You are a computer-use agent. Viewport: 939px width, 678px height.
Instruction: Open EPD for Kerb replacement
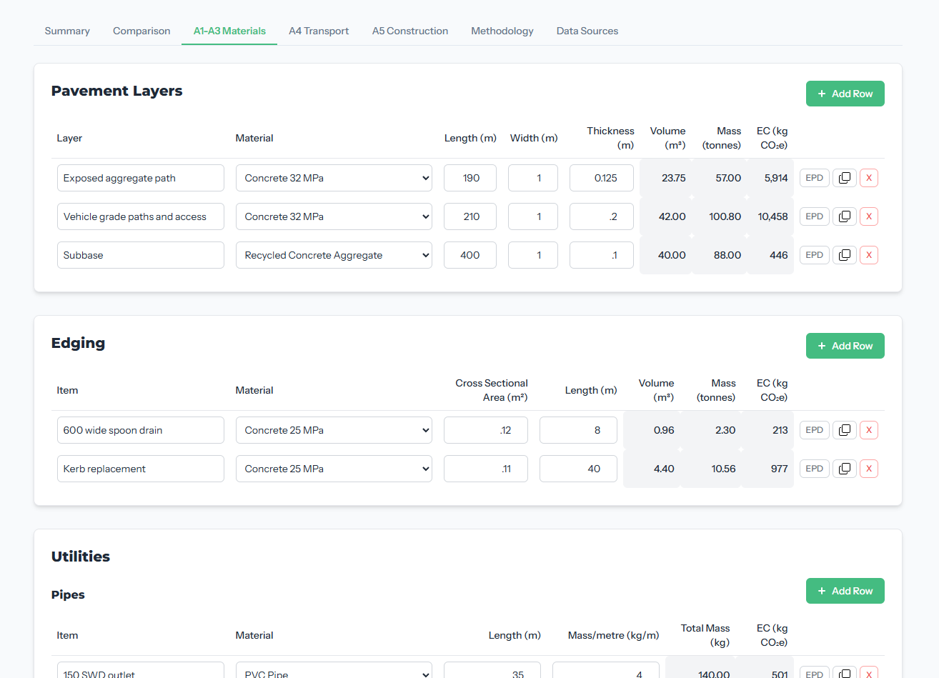815,469
